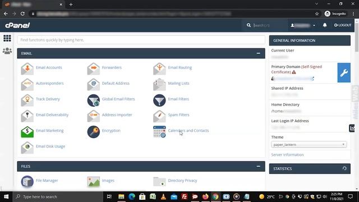Open Email Marketing icon
This screenshot has width=359, height=202.
pos(27,132)
